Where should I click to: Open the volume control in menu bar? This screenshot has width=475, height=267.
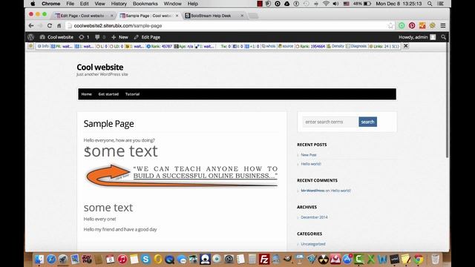pos(335,4)
